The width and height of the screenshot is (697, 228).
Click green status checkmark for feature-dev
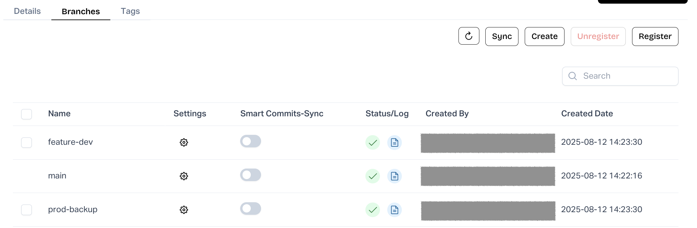(373, 142)
